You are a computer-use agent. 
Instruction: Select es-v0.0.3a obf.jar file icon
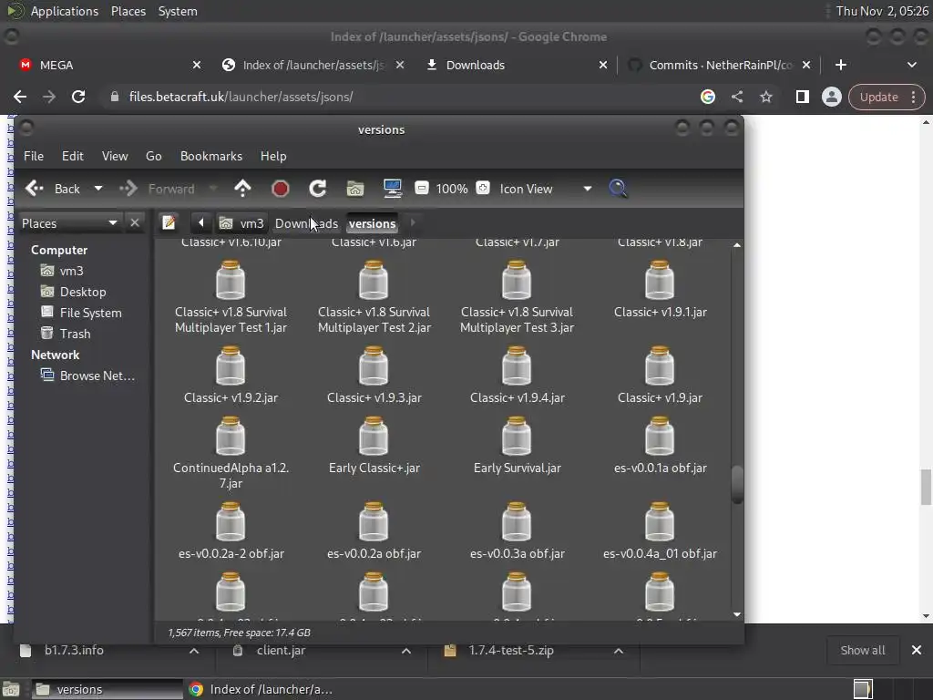[x=517, y=521]
